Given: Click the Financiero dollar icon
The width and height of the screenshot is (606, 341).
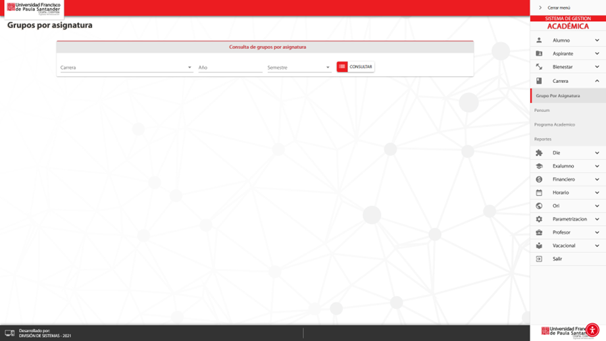Looking at the screenshot, I should (x=539, y=179).
